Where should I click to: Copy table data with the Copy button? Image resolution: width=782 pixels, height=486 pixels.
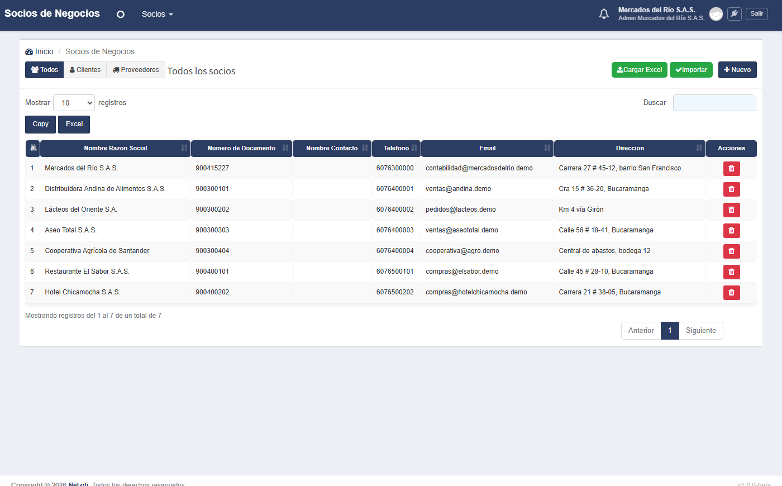click(x=41, y=125)
